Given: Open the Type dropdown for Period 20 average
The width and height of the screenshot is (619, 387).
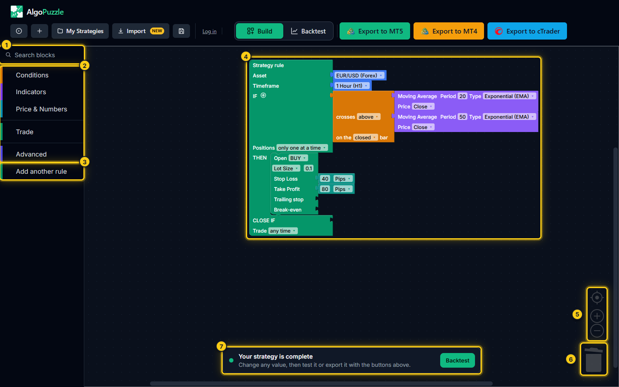Looking at the screenshot, I should coord(509,96).
